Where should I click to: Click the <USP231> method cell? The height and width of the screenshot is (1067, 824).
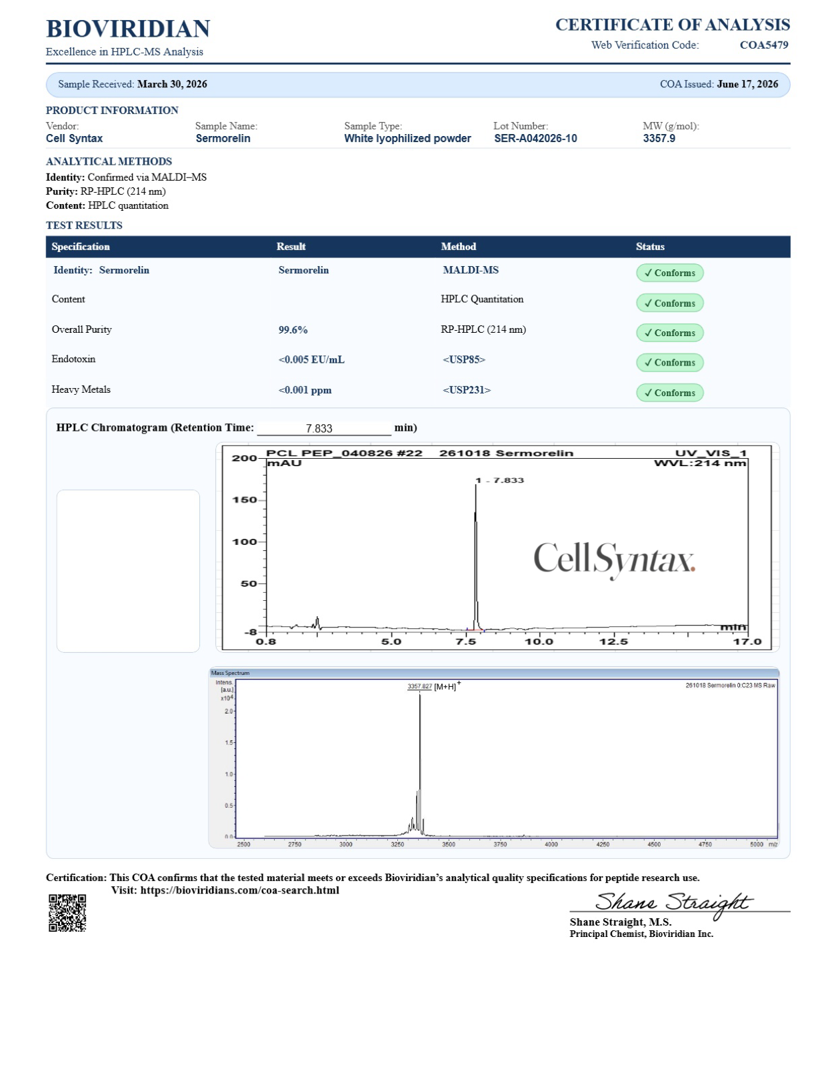[x=467, y=390]
